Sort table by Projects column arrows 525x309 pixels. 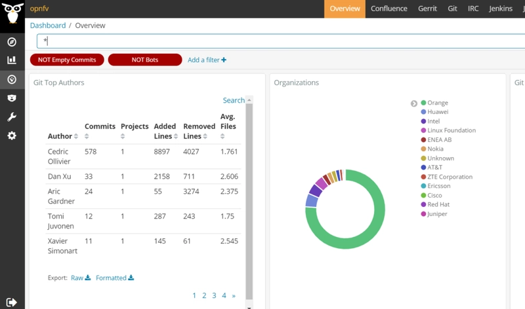pyautogui.click(x=123, y=136)
